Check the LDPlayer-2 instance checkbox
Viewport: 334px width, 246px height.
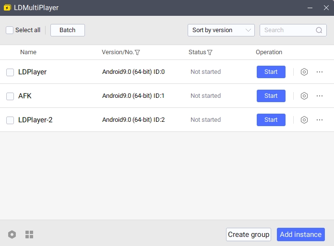[10, 120]
